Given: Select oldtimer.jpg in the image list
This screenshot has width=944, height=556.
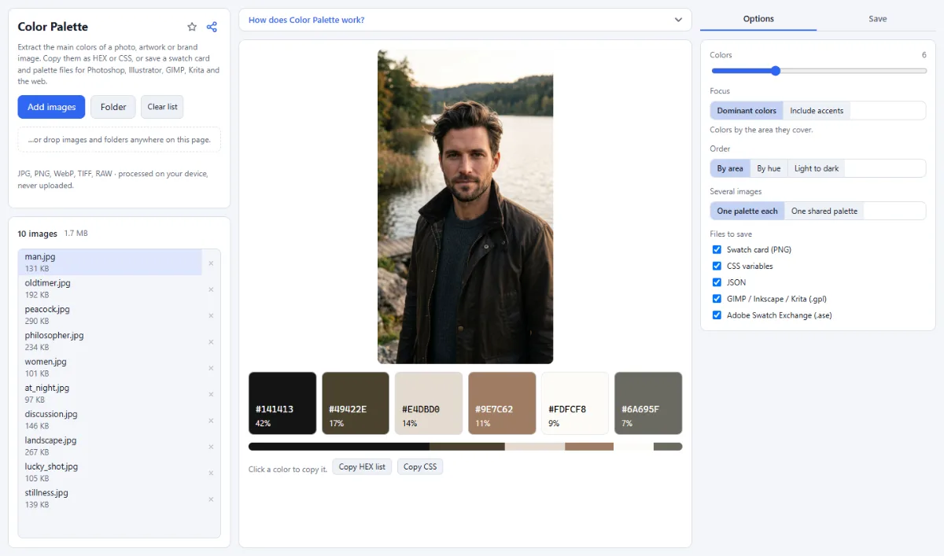Looking at the screenshot, I should click(110, 289).
